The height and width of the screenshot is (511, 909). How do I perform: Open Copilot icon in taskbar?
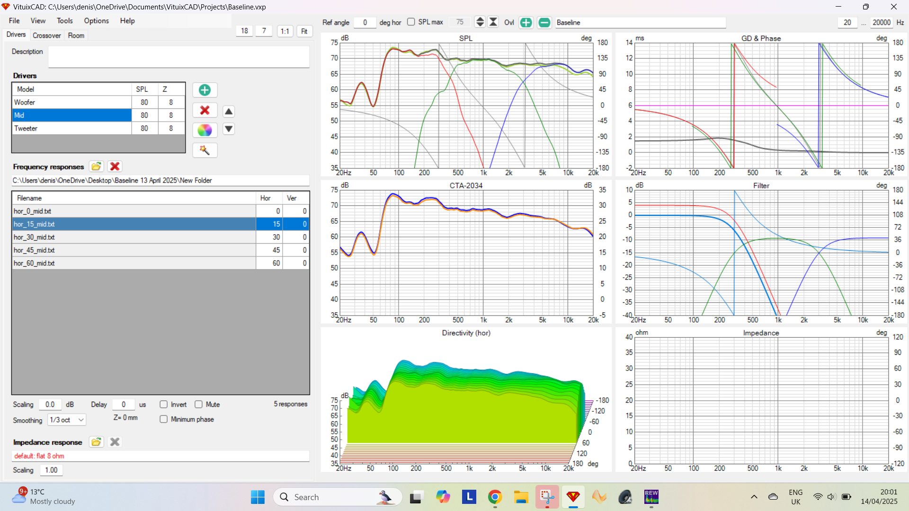pos(443,497)
